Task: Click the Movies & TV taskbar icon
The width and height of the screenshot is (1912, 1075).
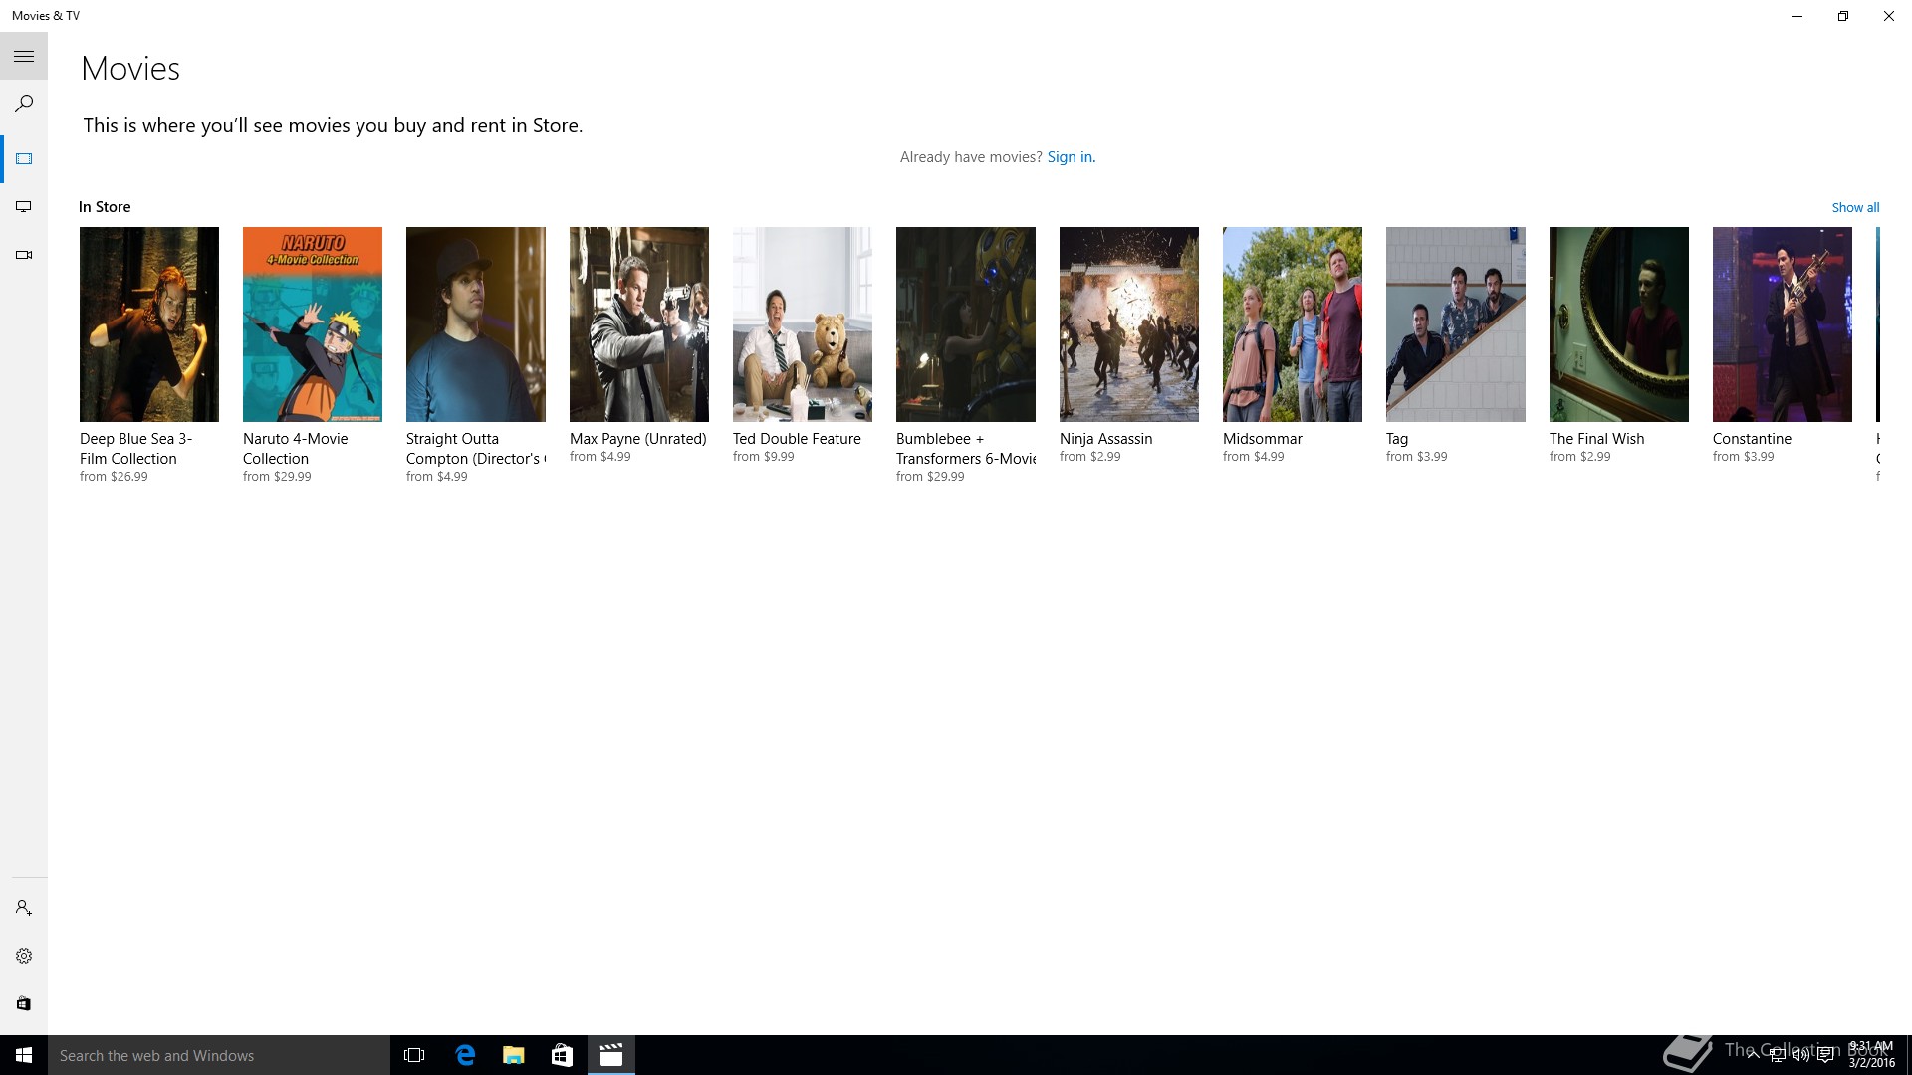Action: click(611, 1055)
